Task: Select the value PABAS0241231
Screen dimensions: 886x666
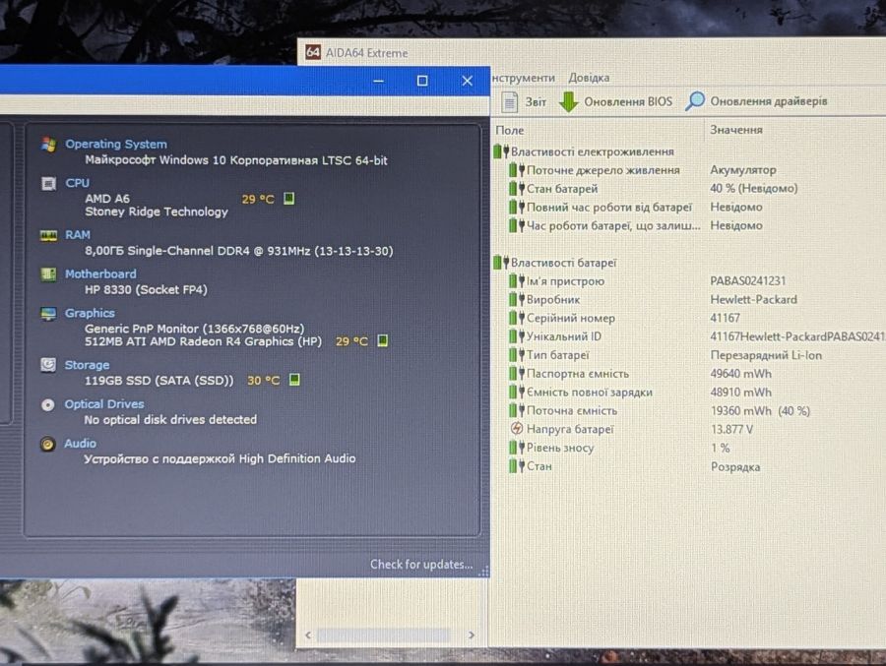Action: coord(747,280)
